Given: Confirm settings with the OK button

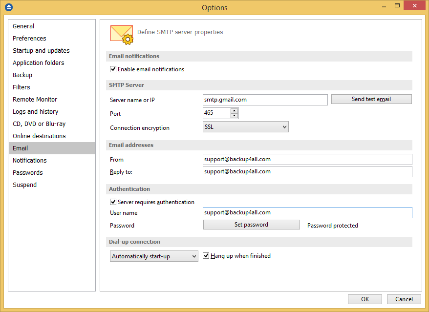Looking at the screenshot, I should [365, 299].
